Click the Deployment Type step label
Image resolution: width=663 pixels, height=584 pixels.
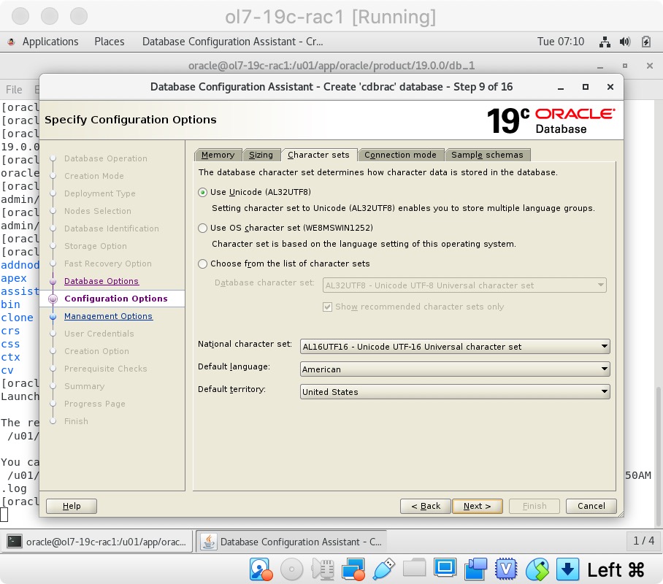tap(100, 193)
